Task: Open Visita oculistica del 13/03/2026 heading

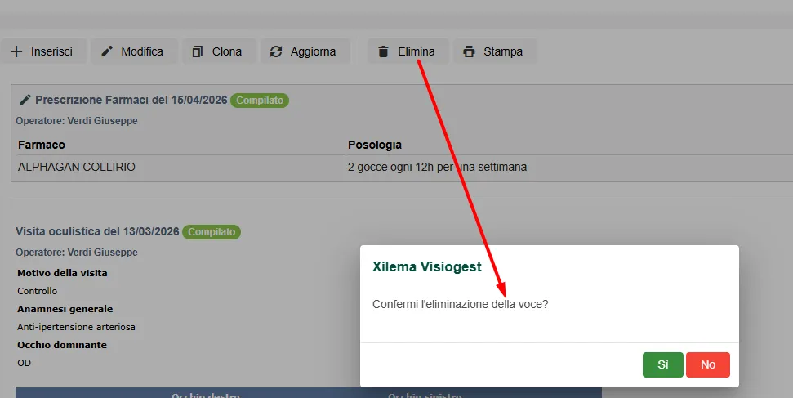Action: [98, 231]
